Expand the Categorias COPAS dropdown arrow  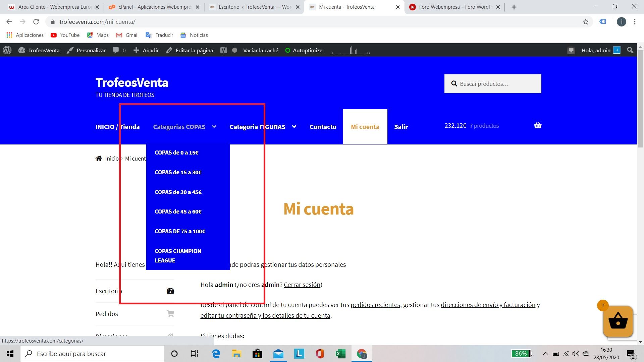214,127
